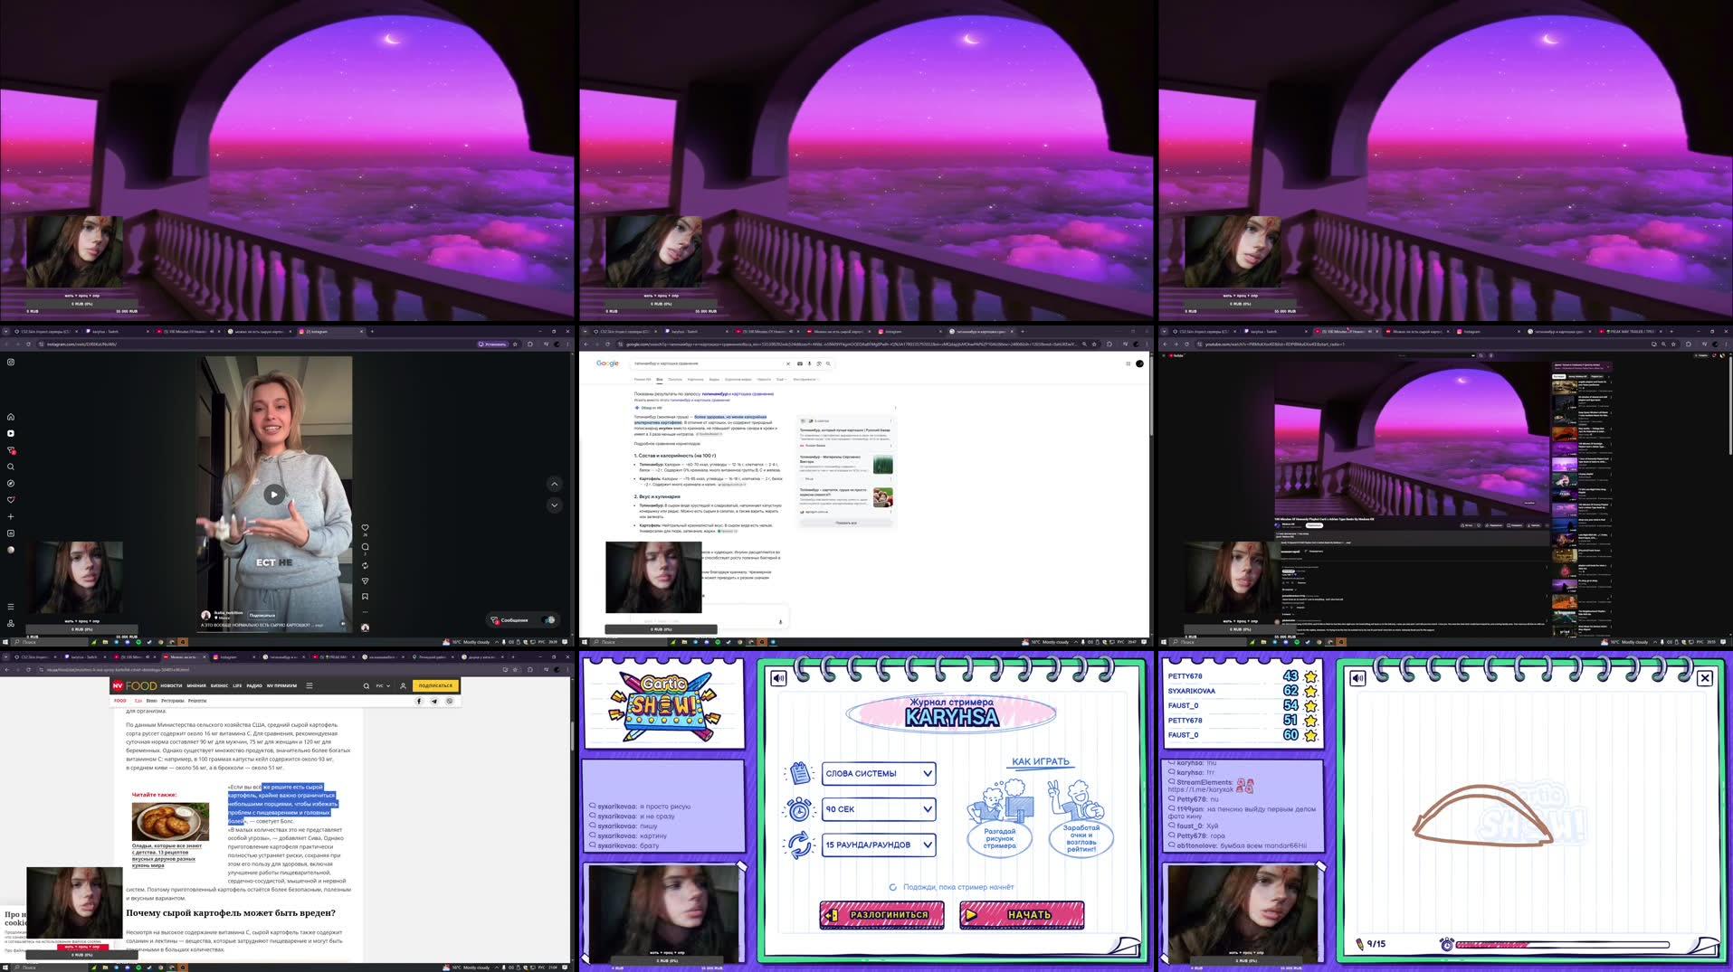Image resolution: width=1733 pixels, height=972 pixels.
Task: Open the Ресторани subcategory on NV Food
Action: click(x=172, y=701)
